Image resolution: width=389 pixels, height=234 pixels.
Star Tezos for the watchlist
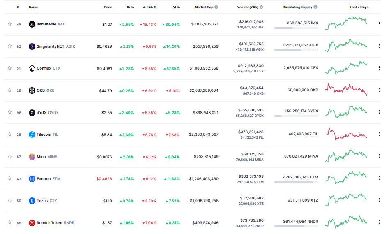(x=10, y=200)
